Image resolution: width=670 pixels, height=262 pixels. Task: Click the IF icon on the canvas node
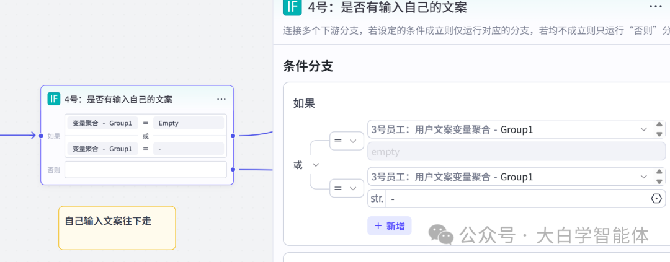click(54, 99)
